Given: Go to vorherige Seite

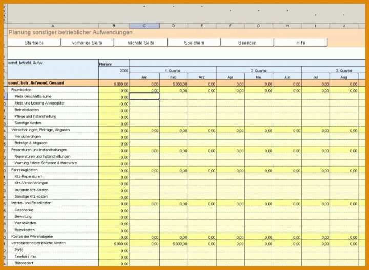Looking at the screenshot, I should click(x=87, y=43).
